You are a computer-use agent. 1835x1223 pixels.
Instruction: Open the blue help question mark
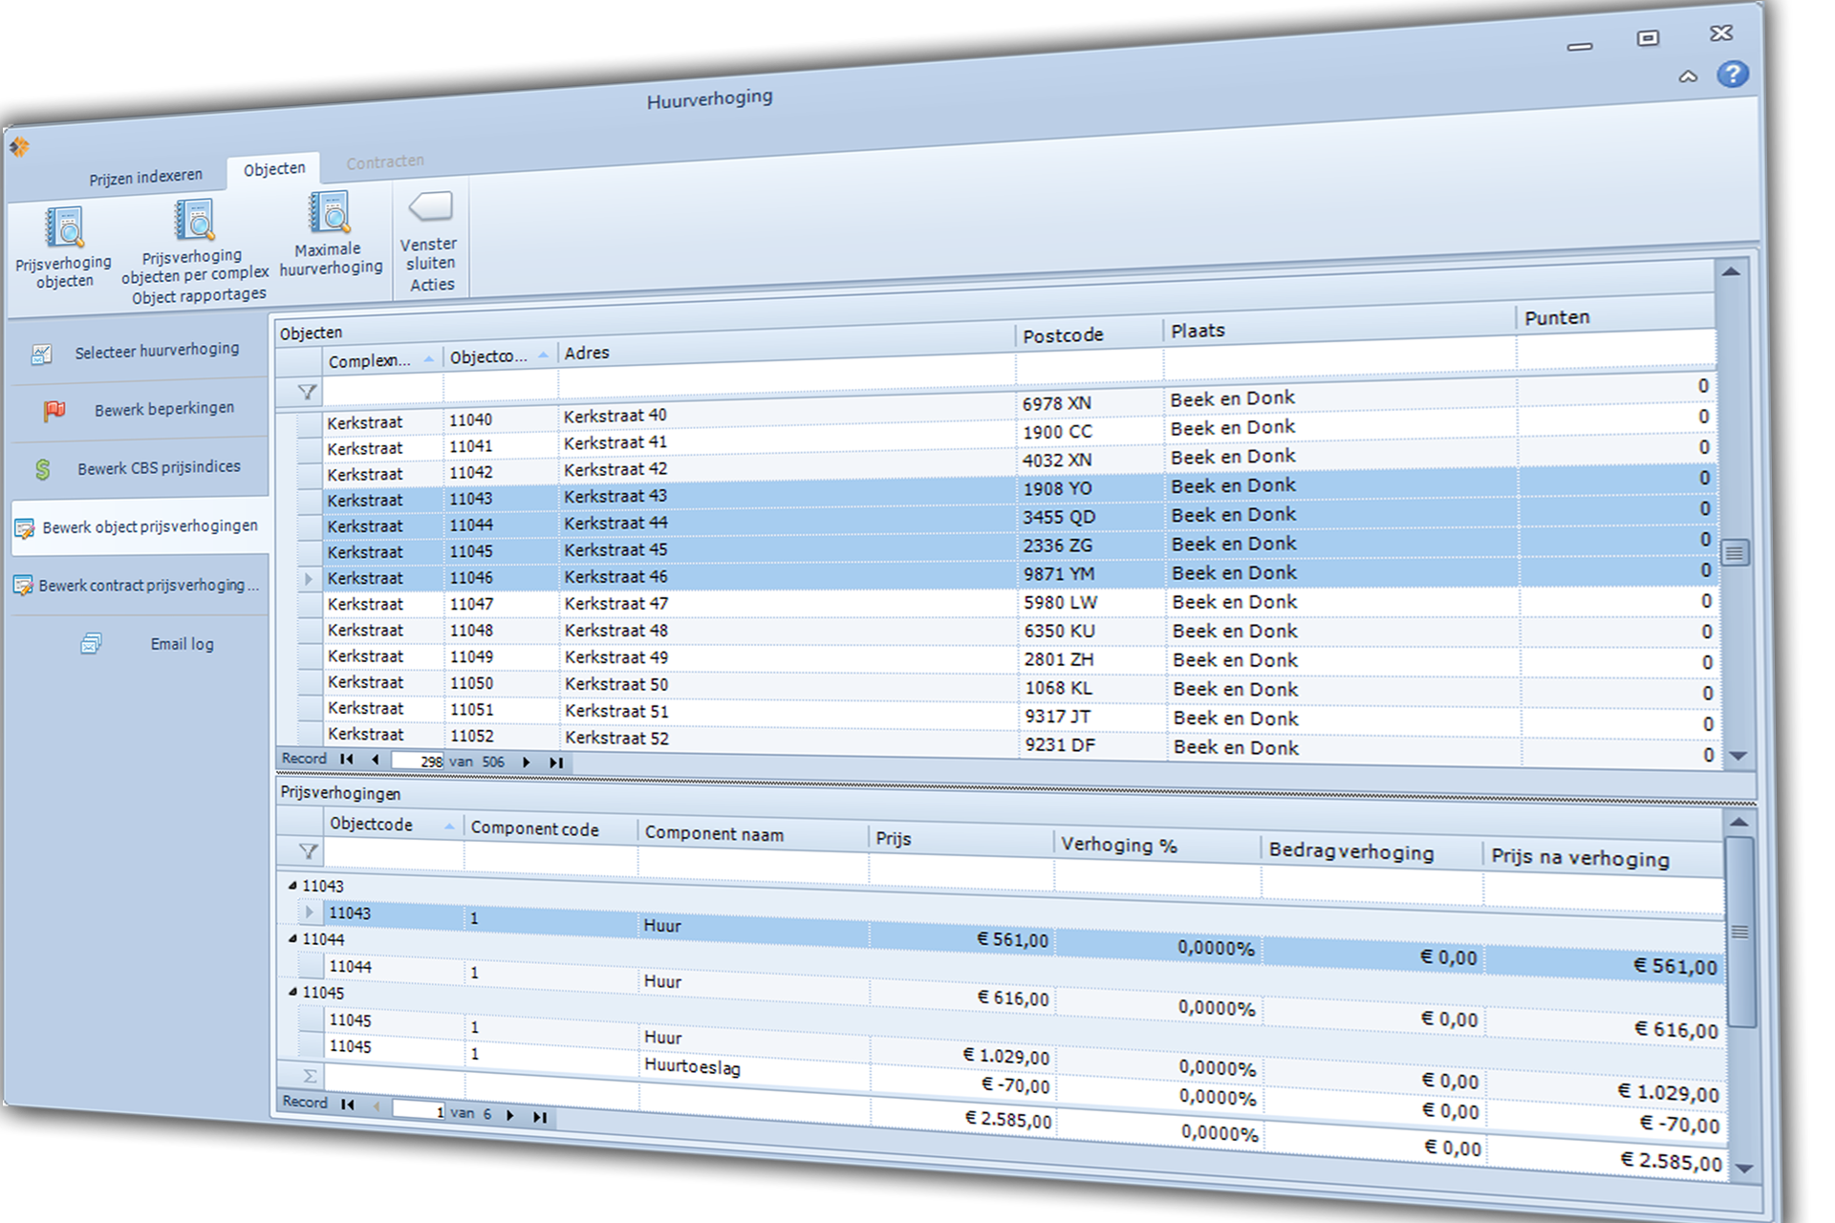tap(1732, 75)
